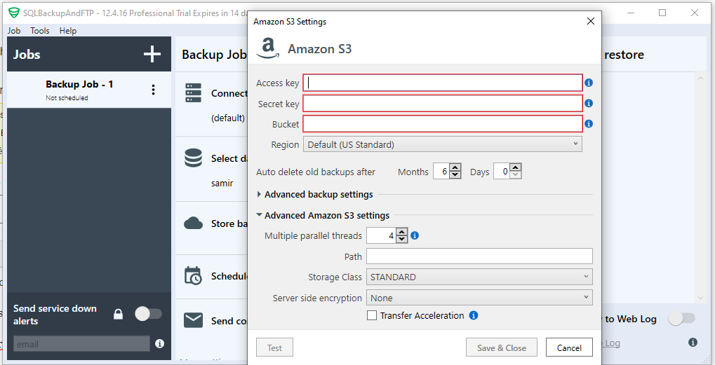Toggle the Web Log switch
This screenshot has height=365, width=715.
pos(681,318)
